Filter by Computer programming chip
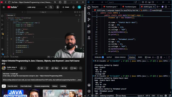The image size is (172, 97). [x=42, y=86]
